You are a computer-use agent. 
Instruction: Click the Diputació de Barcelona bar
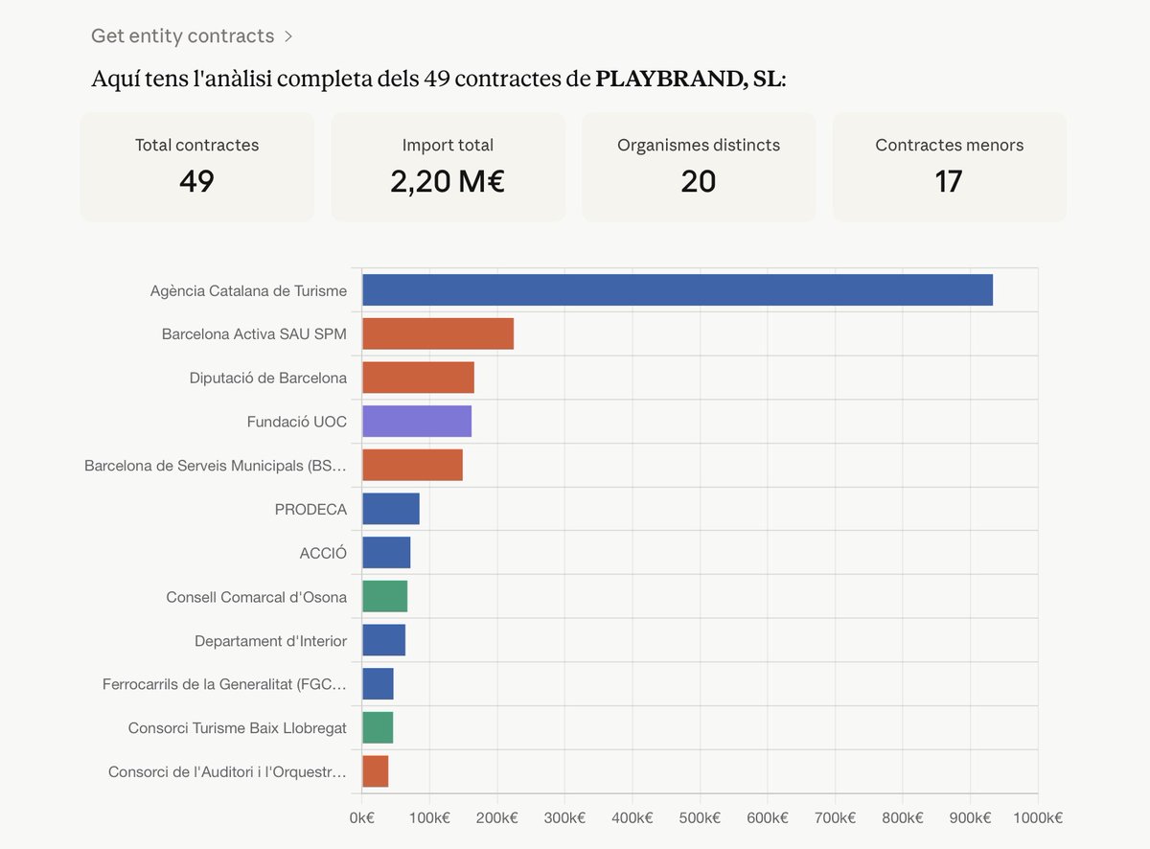click(x=417, y=378)
